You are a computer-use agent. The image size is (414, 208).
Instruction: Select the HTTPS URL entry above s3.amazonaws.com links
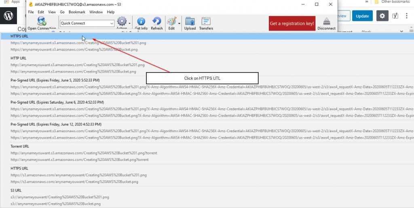19,168
